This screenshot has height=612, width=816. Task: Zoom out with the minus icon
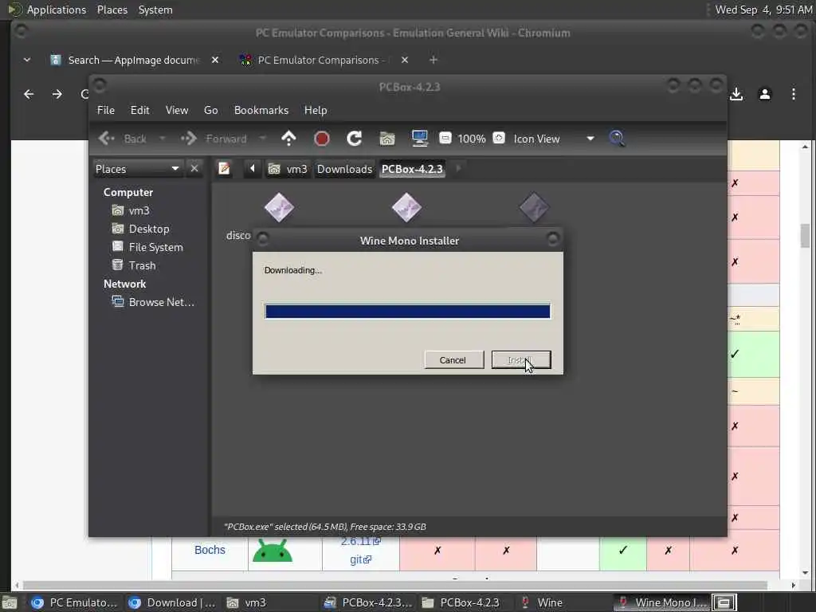[445, 138]
